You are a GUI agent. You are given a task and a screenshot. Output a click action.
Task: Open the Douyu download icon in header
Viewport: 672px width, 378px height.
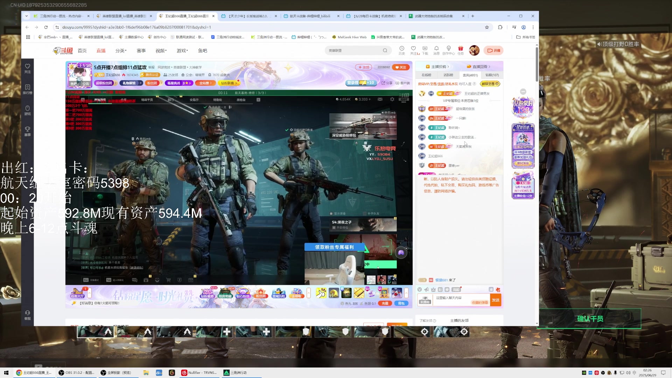[425, 49]
